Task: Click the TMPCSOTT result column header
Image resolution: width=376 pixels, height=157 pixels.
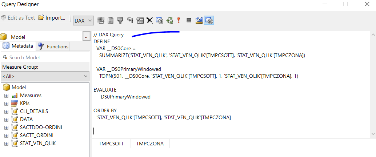Action: point(111,144)
